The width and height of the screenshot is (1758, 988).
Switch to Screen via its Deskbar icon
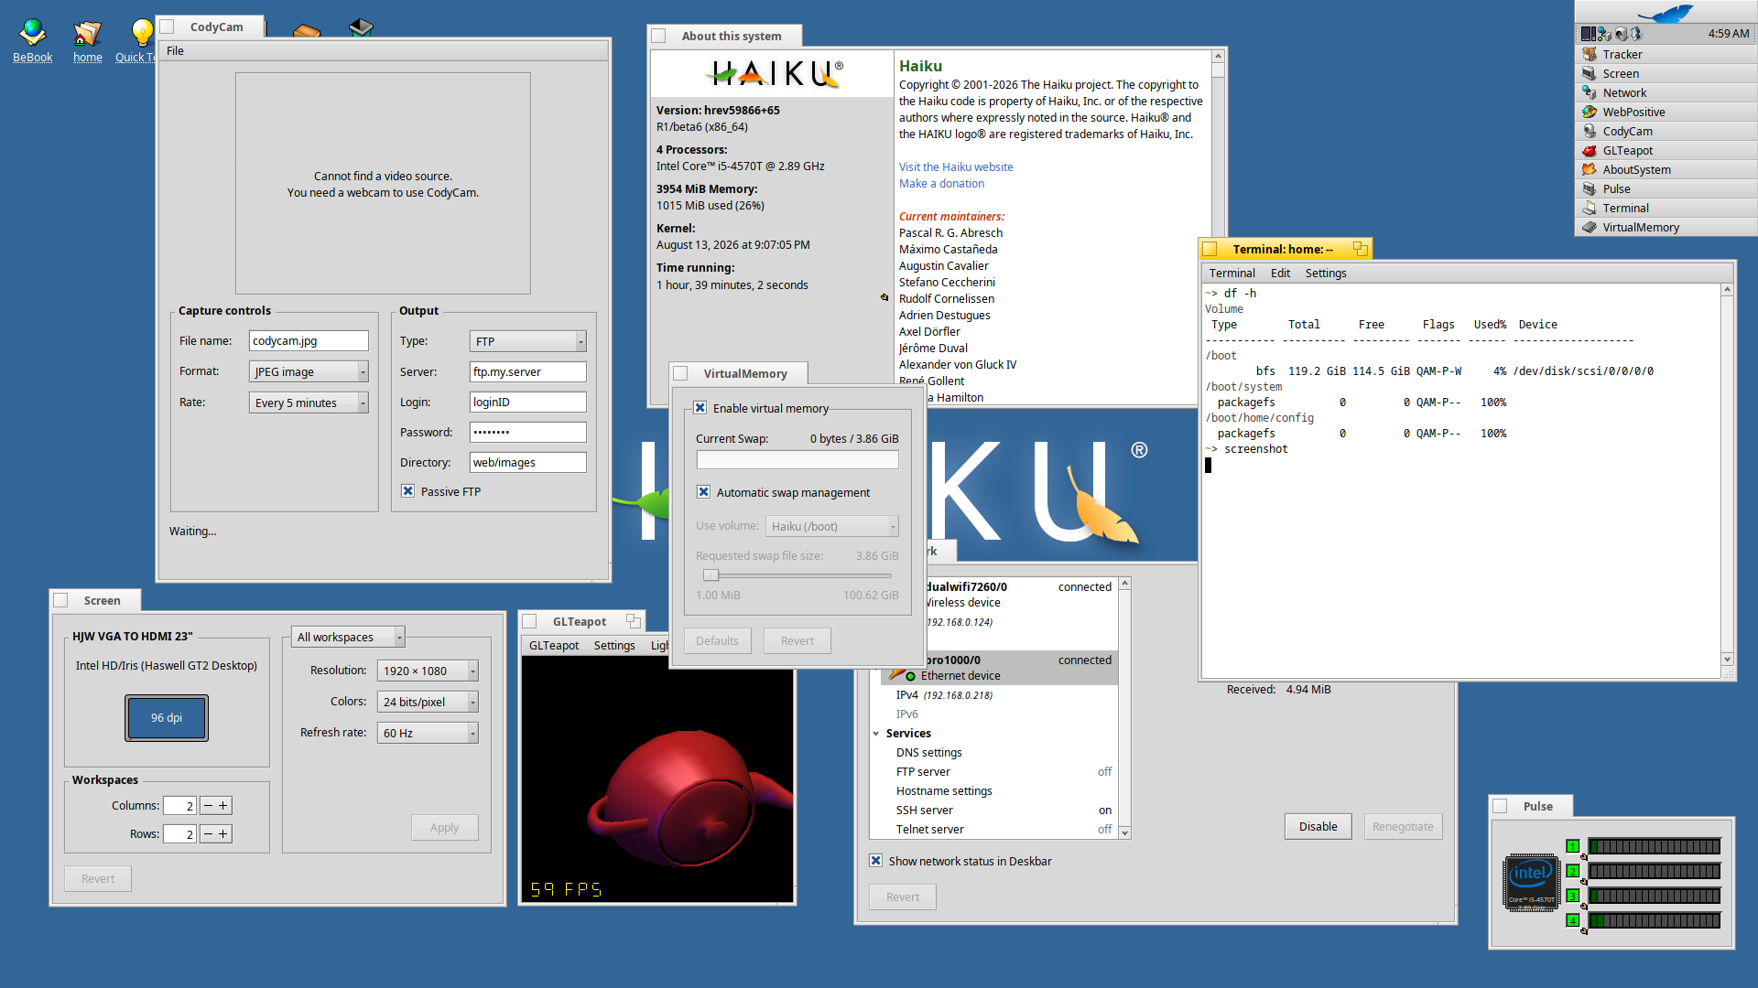(1590, 73)
